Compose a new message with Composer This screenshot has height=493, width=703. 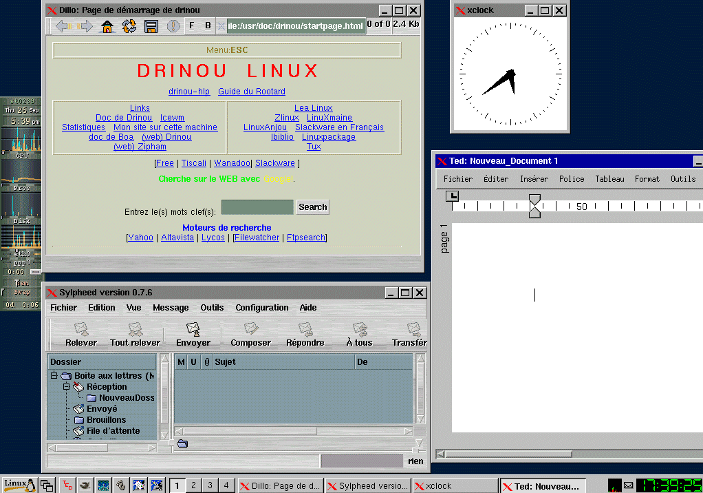pyautogui.click(x=250, y=335)
